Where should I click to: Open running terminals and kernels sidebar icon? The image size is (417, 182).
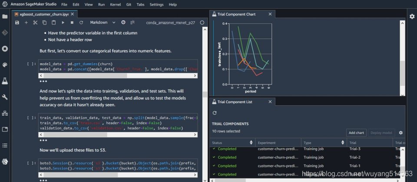(x=5, y=49)
